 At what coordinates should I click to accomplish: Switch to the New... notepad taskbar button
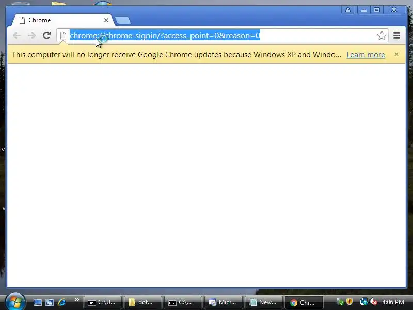pos(263,302)
